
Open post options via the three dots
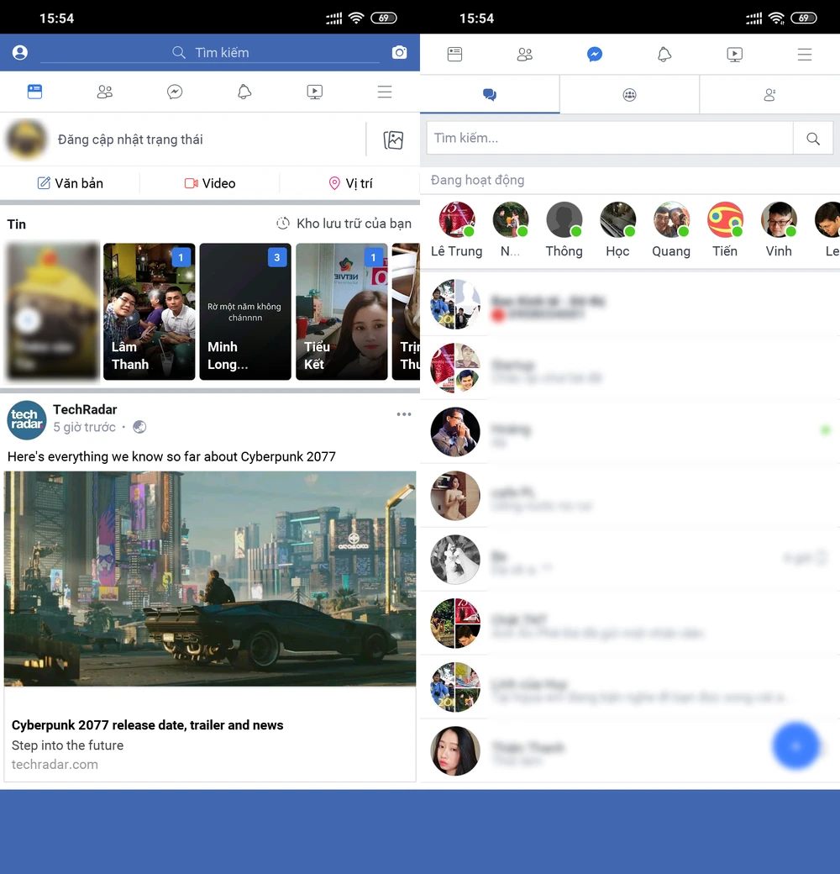coord(404,413)
